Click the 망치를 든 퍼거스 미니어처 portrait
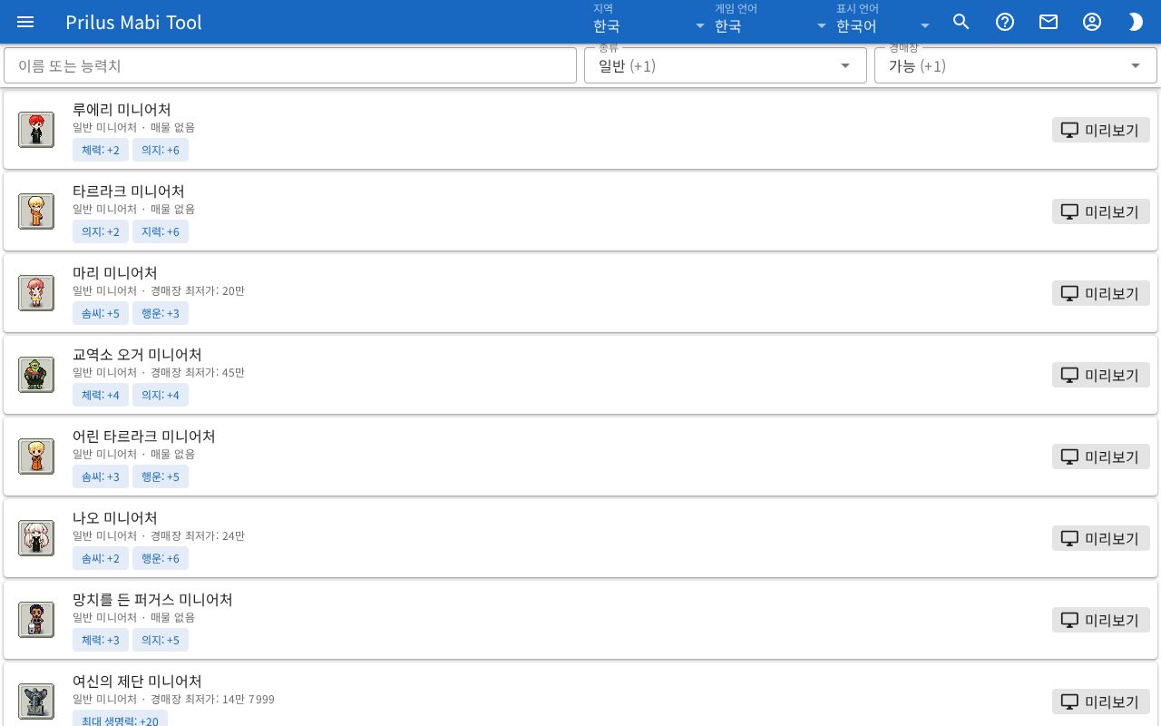 pyautogui.click(x=36, y=620)
